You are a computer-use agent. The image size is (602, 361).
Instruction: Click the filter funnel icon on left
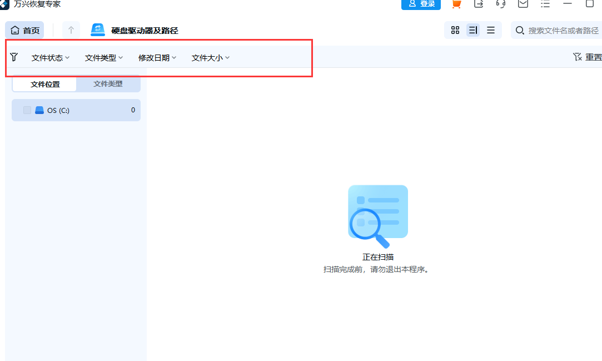(x=14, y=57)
